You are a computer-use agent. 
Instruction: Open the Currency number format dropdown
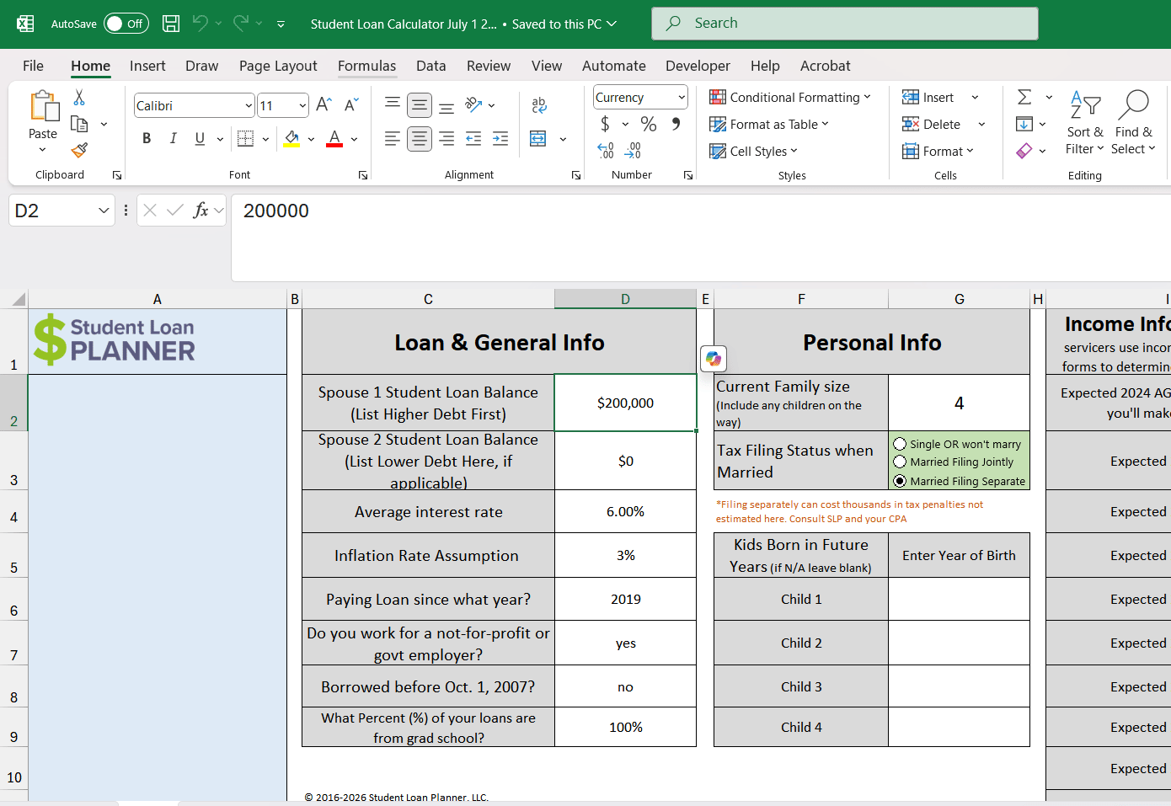coord(682,98)
